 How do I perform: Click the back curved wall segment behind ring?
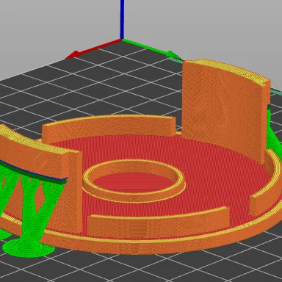tap(109, 129)
